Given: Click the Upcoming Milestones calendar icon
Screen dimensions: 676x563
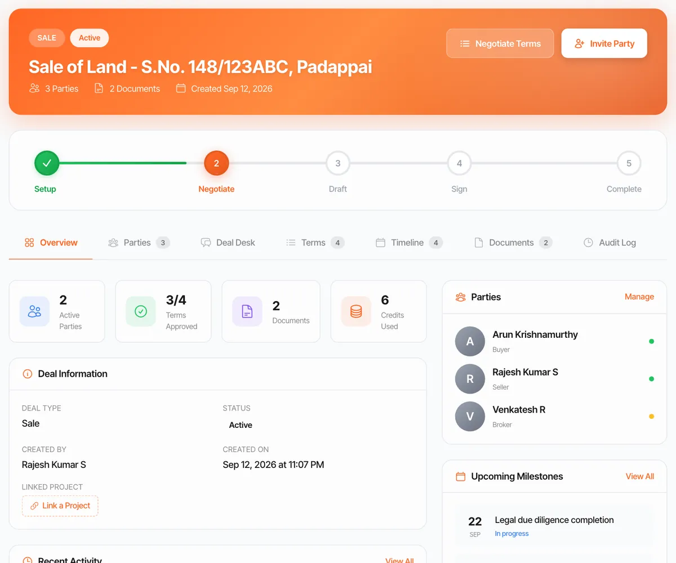Looking at the screenshot, I should pyautogui.click(x=460, y=476).
